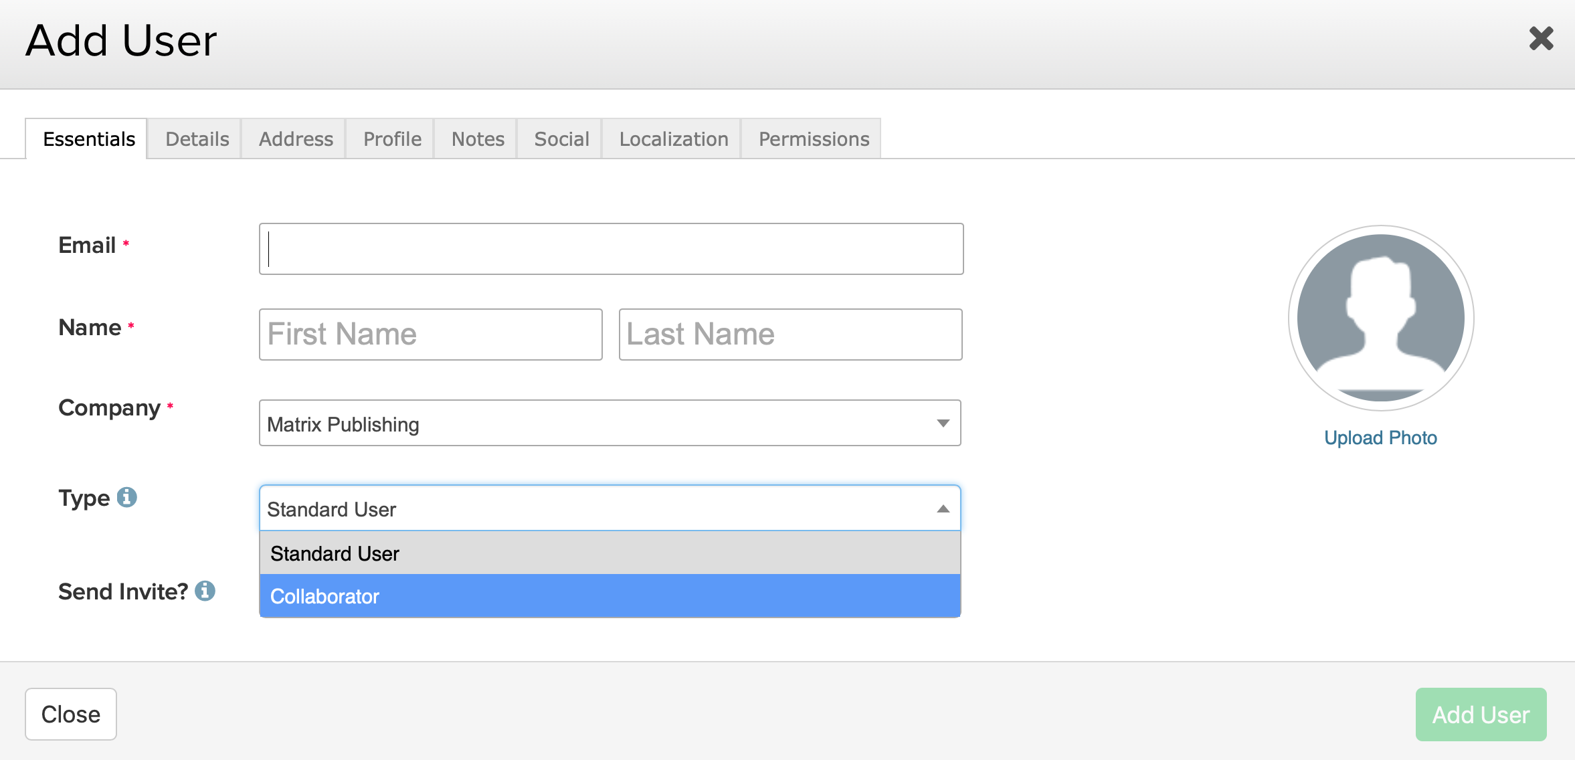Close the Add User dialog with X
The width and height of the screenshot is (1575, 760).
pos(1541,39)
